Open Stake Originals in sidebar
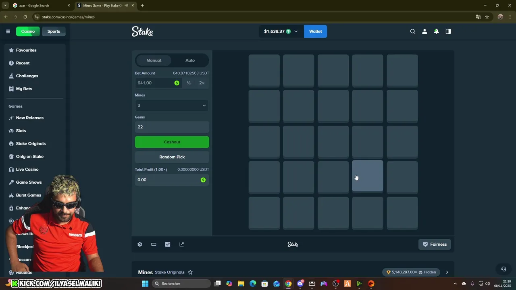516x290 pixels. coord(31,144)
